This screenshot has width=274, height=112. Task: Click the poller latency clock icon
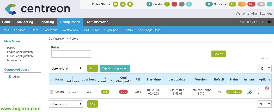115,4
